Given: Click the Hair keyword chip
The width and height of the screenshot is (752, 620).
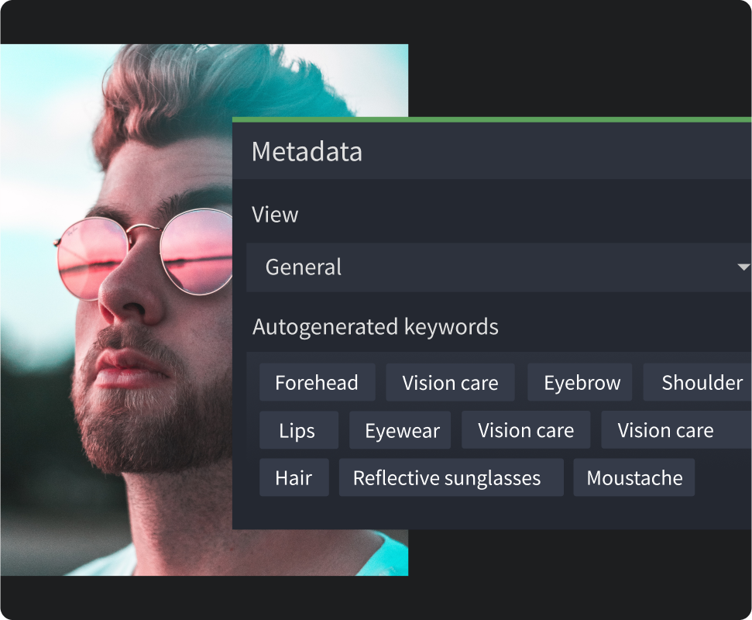Looking at the screenshot, I should point(294,477).
